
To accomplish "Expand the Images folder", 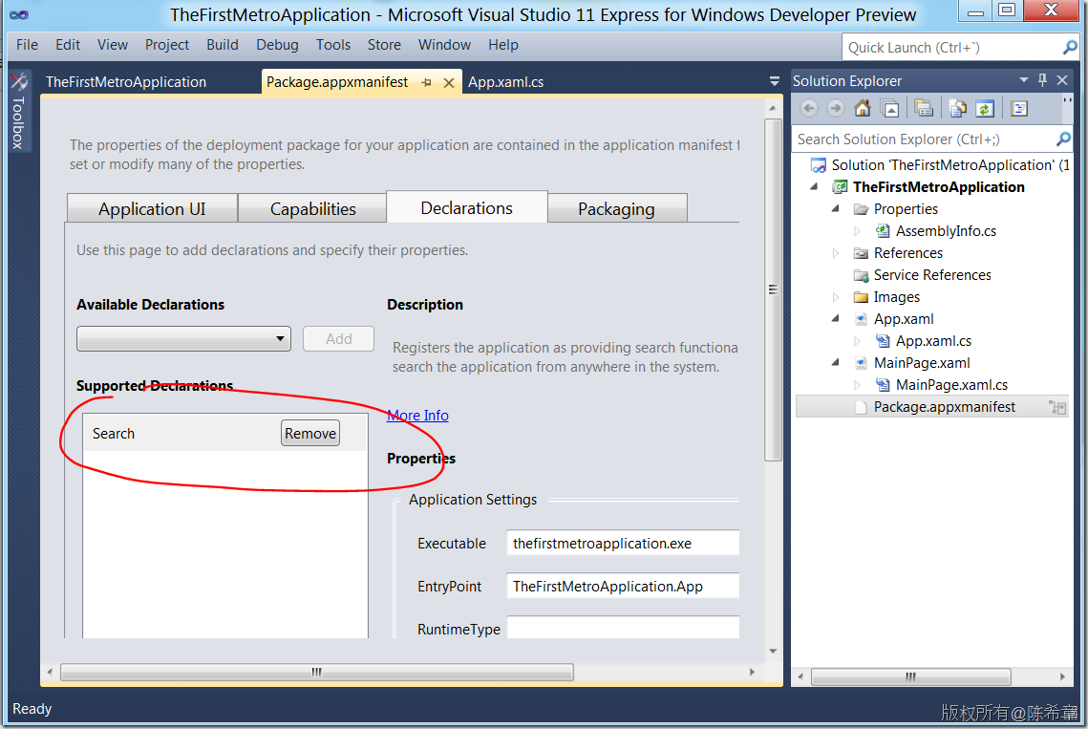I will point(836,297).
